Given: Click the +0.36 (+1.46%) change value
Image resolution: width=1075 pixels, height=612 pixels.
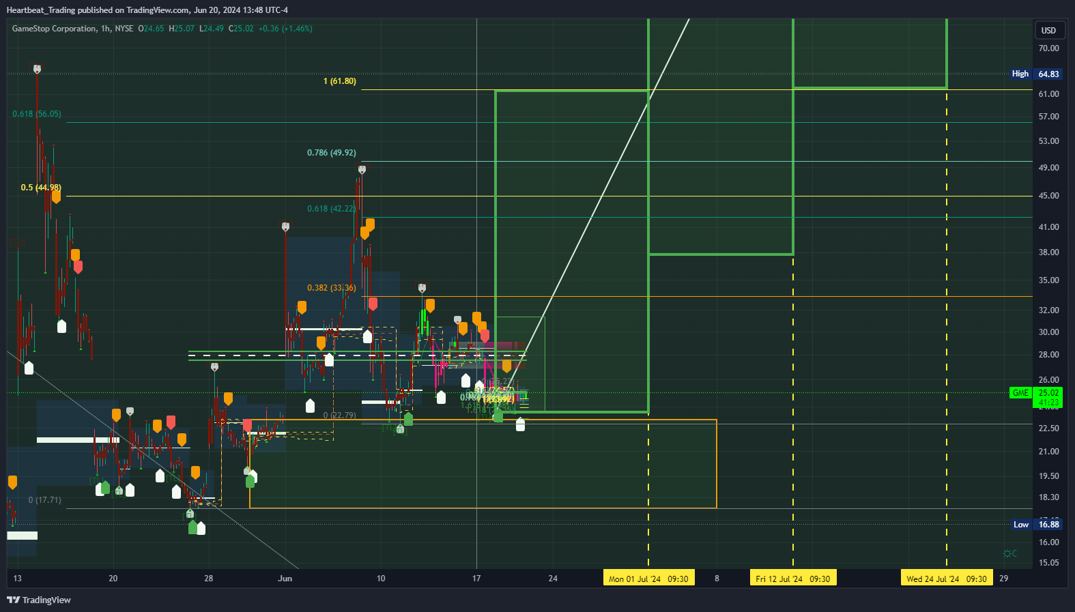Looking at the screenshot, I should [285, 29].
